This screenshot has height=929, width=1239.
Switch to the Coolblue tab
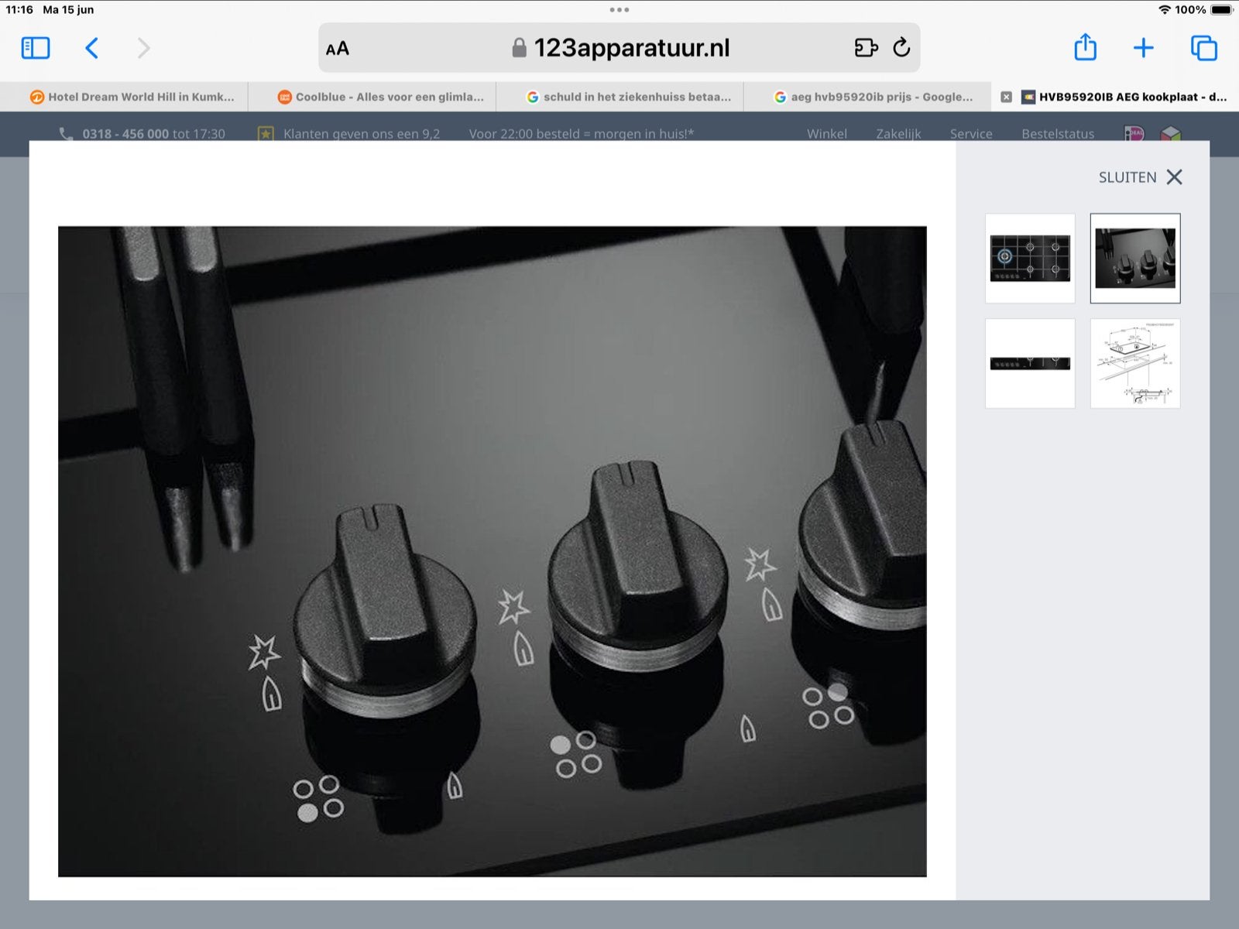[372, 97]
